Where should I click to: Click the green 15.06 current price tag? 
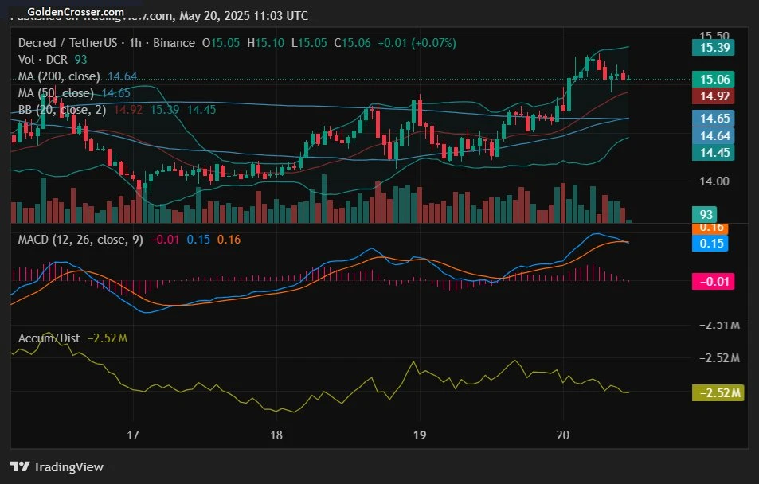[x=711, y=79]
